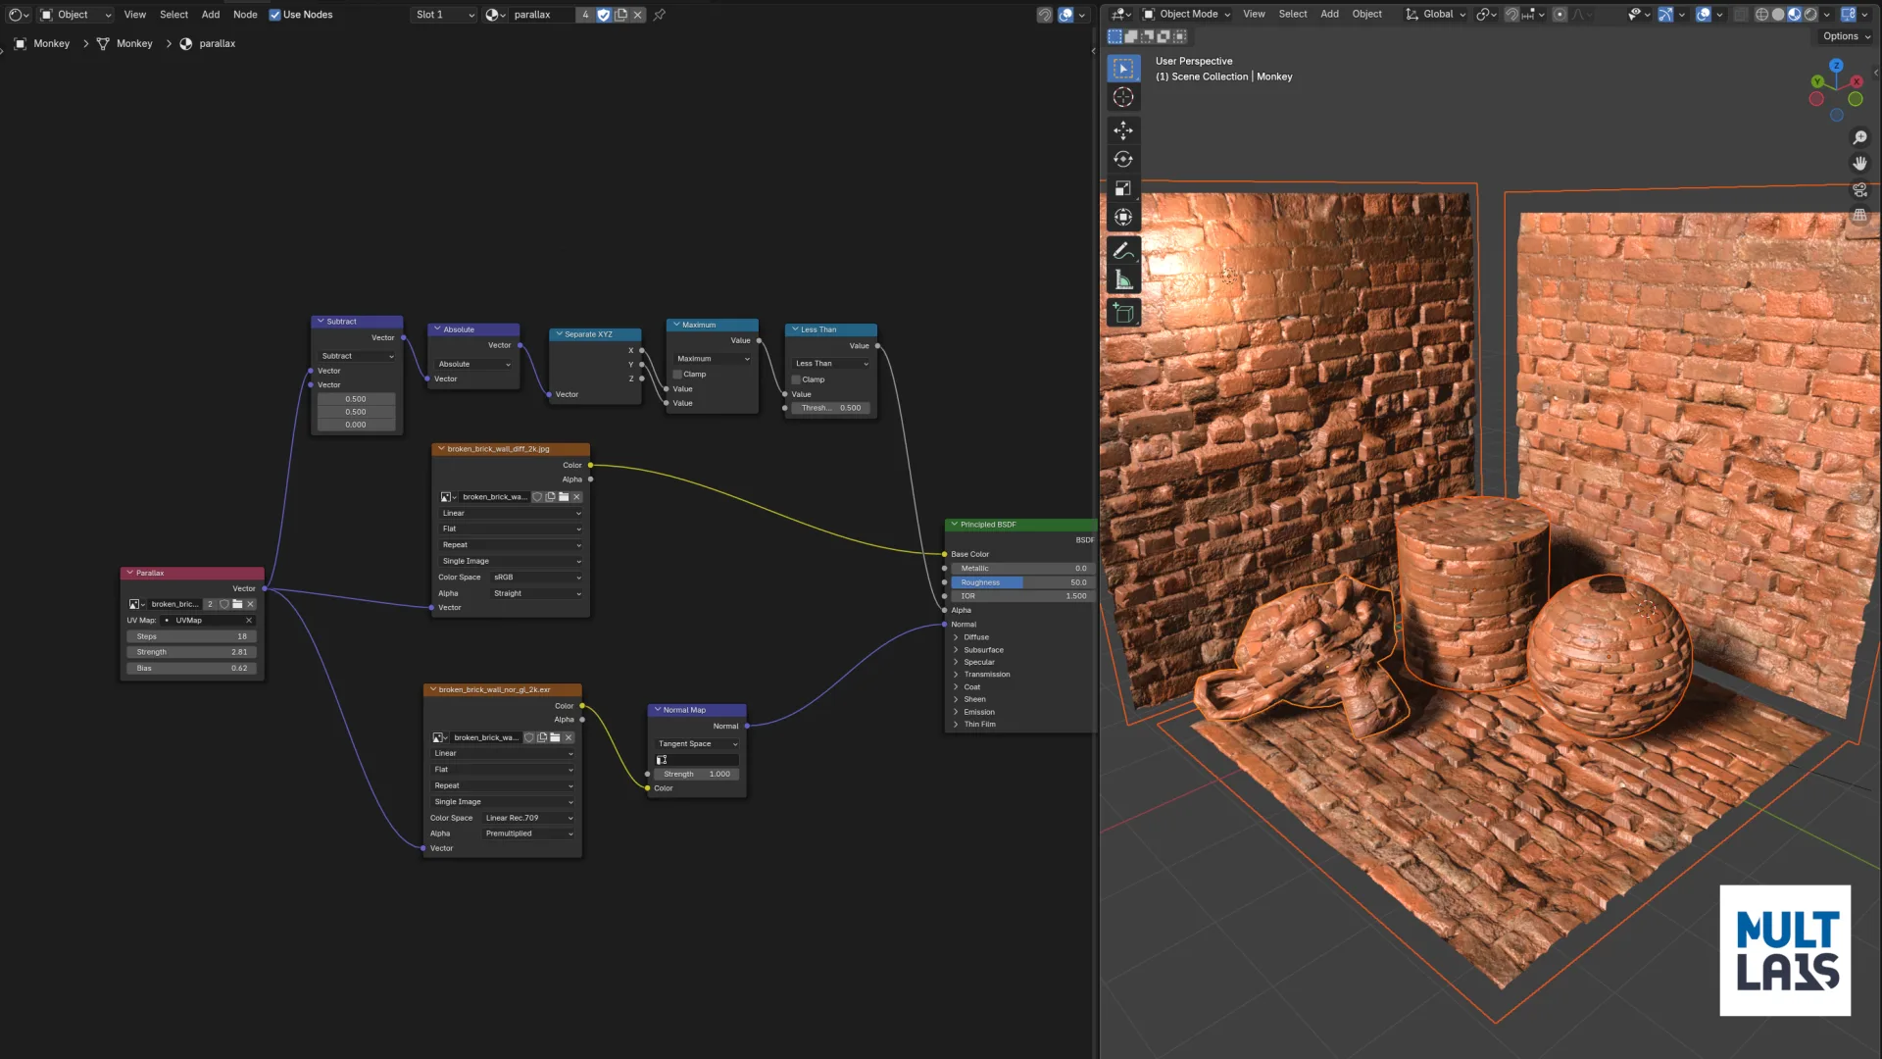Select the Rotate tool

point(1123,159)
